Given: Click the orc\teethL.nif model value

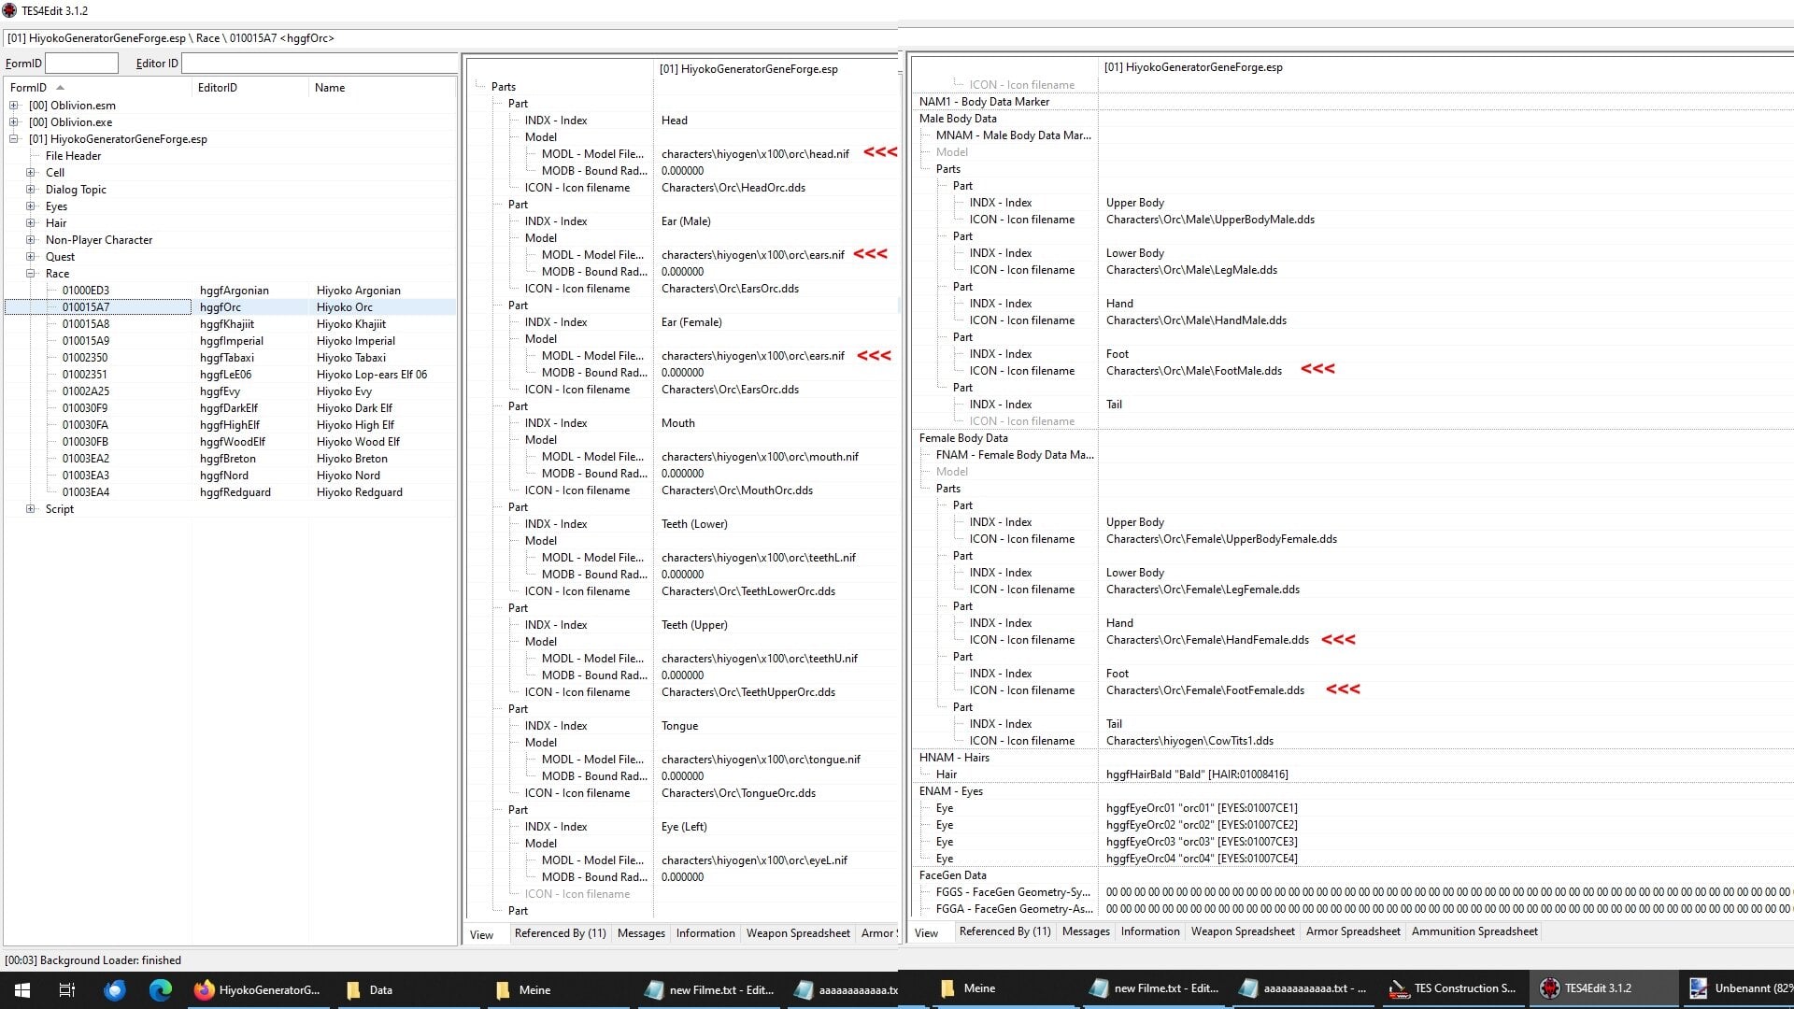Looking at the screenshot, I should (x=759, y=558).
